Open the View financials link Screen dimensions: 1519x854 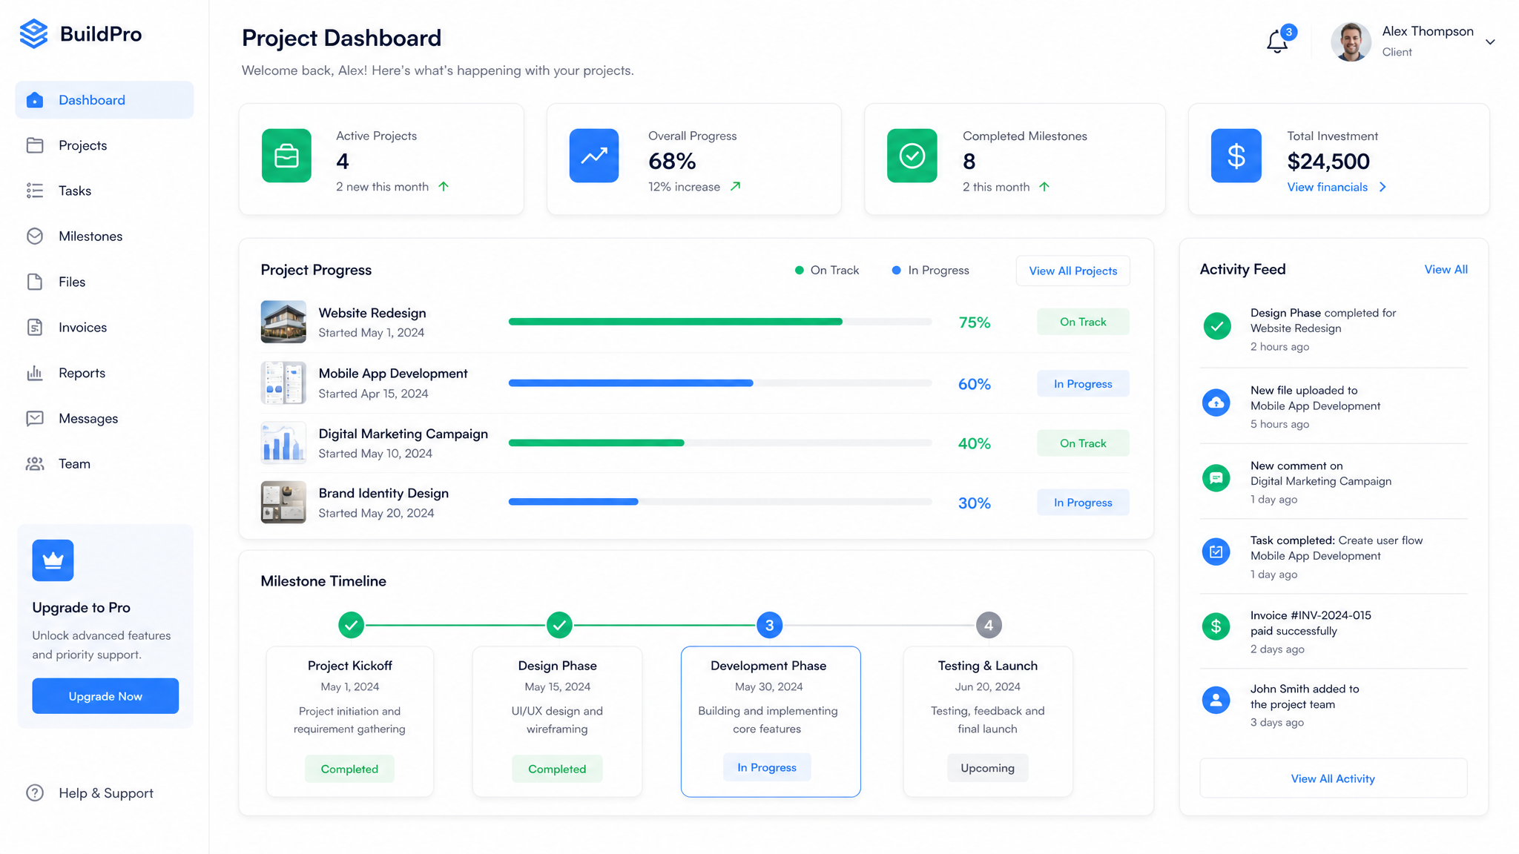pyautogui.click(x=1327, y=188)
